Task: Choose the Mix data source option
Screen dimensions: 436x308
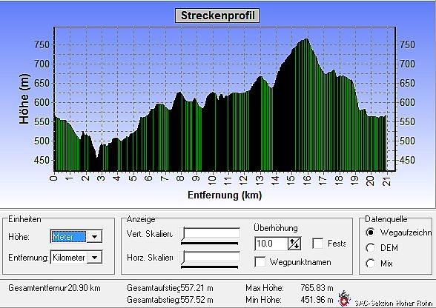Action: click(x=371, y=263)
